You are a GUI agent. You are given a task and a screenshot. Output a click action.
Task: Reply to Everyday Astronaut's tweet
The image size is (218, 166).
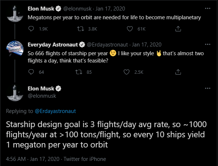pyautogui.click(x=31, y=72)
